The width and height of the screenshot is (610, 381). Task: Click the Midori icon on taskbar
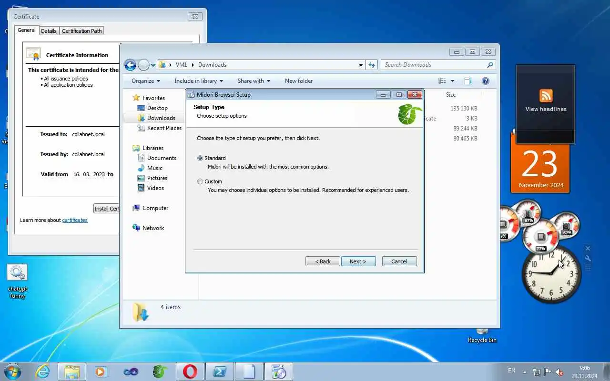click(160, 371)
